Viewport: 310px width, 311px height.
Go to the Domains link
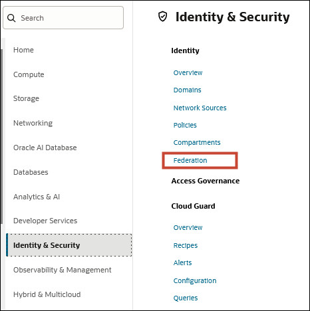187,90
